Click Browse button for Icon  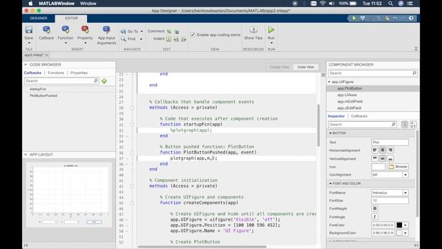click(398, 167)
